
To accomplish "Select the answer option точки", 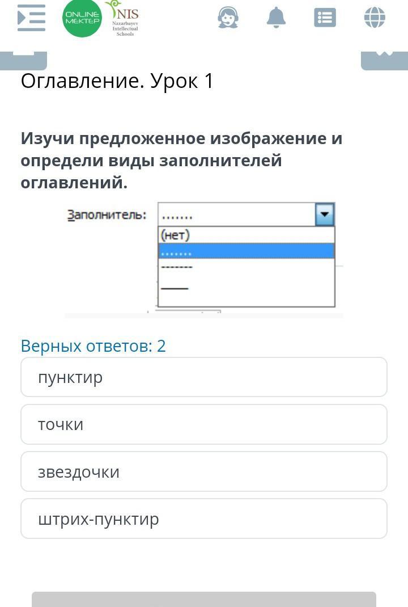I will click(x=204, y=424).
